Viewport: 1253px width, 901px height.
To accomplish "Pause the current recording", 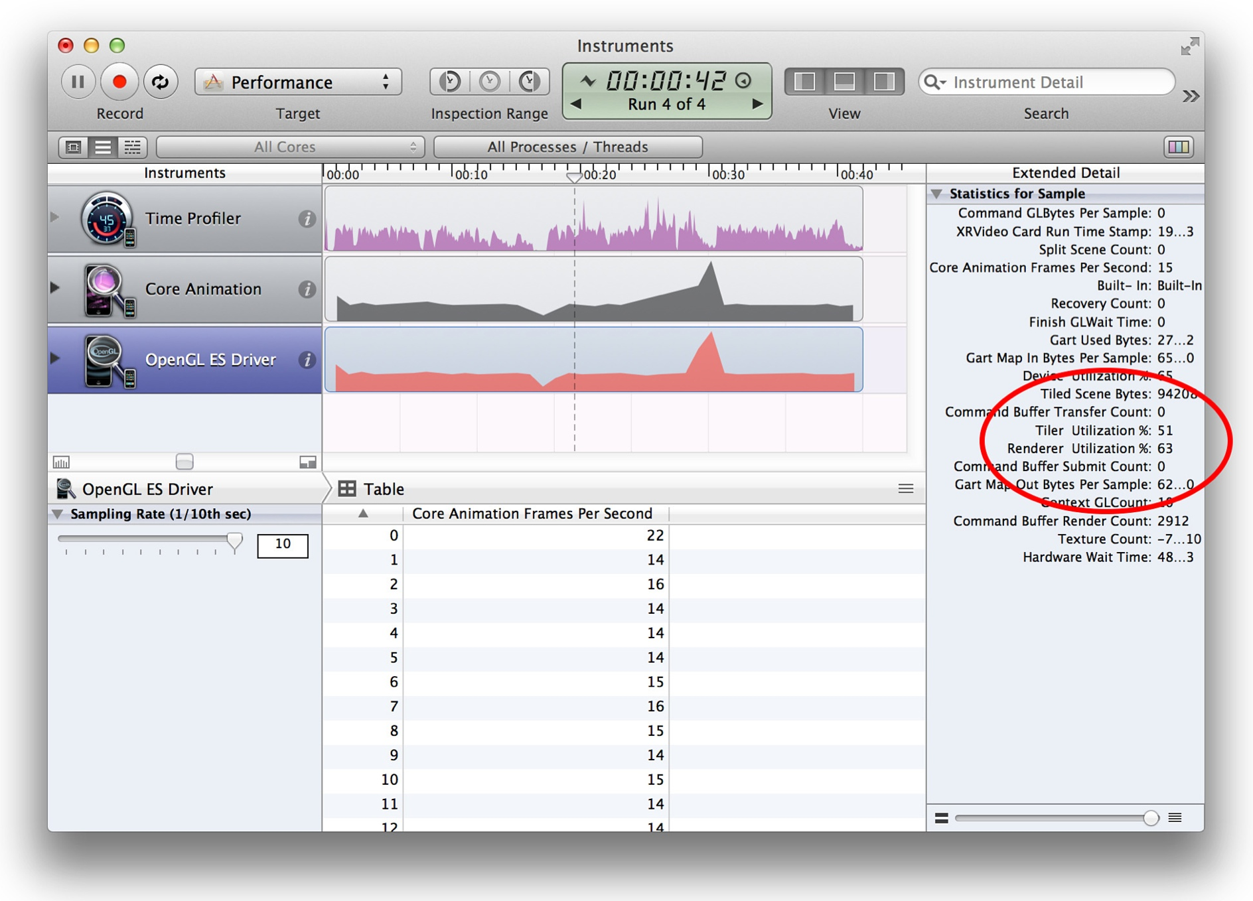I will (78, 82).
